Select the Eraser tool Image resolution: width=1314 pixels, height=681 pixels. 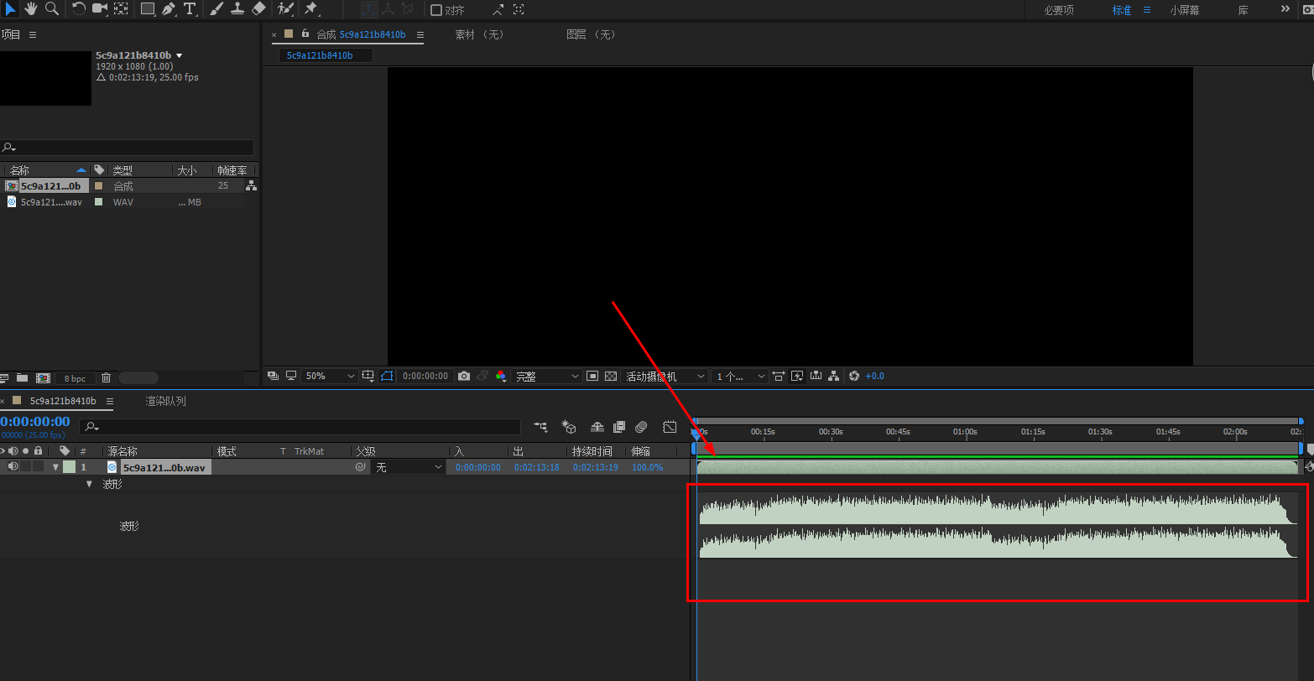(258, 8)
